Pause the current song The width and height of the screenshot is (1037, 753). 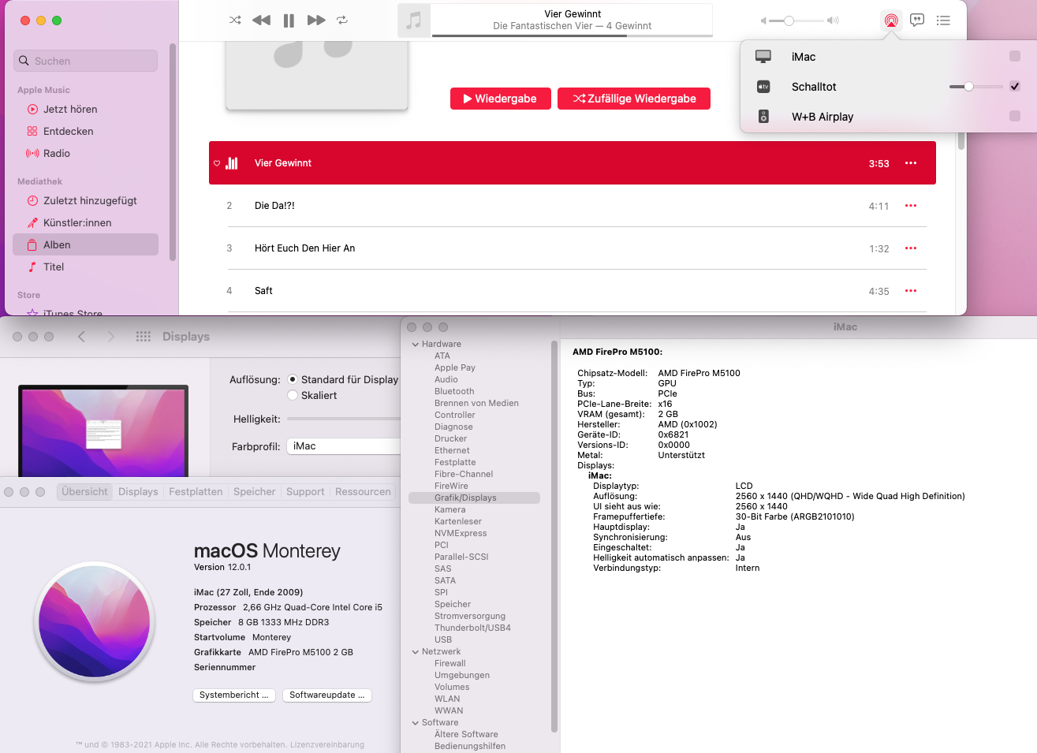point(289,21)
